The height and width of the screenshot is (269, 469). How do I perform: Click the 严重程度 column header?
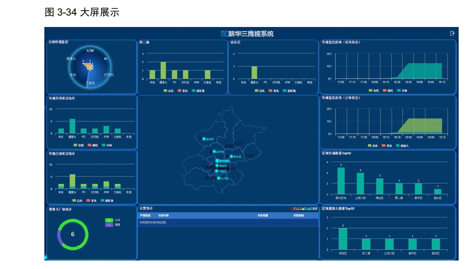tap(145, 215)
